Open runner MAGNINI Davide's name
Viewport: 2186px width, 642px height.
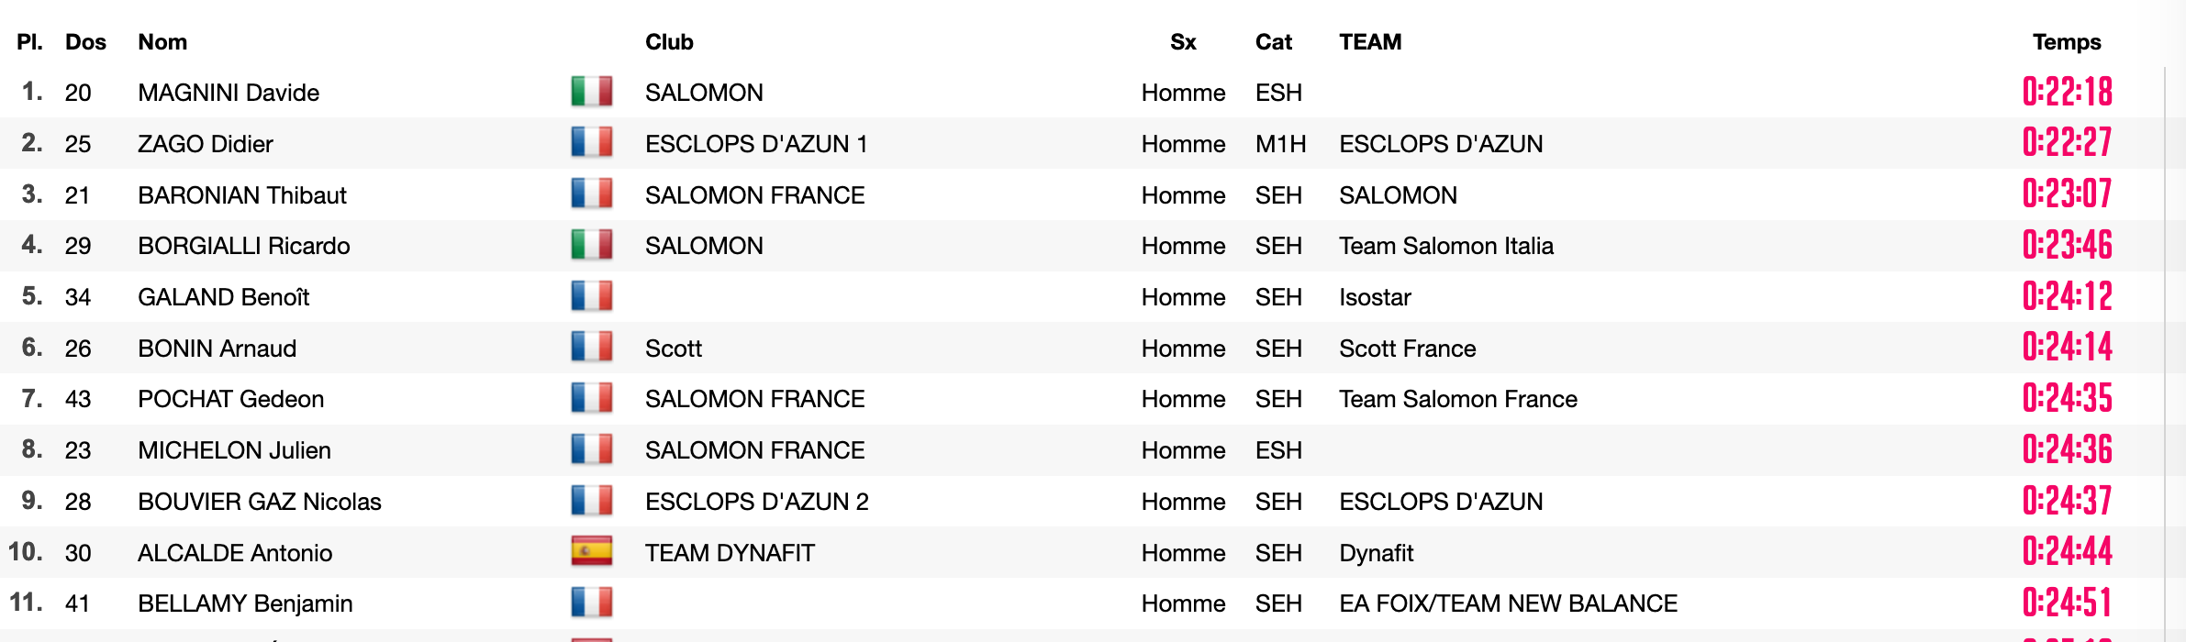coord(229,93)
